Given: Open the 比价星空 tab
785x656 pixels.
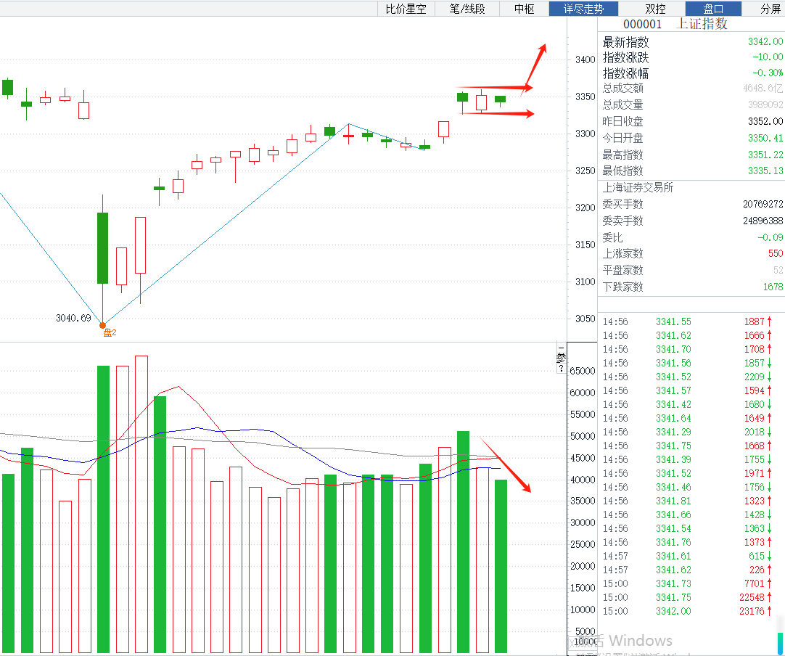Looking at the screenshot, I should point(406,9).
